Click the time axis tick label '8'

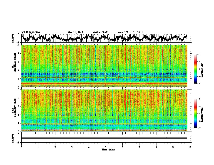pos(156,147)
